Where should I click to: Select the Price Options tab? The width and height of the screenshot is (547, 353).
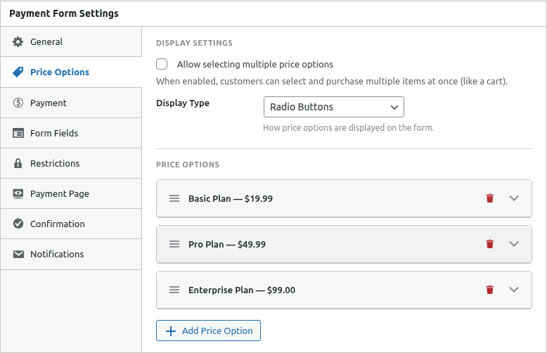tap(71, 72)
